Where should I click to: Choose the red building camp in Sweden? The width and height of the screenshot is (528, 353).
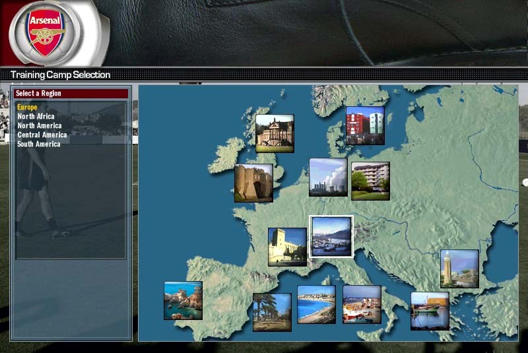(x=366, y=126)
